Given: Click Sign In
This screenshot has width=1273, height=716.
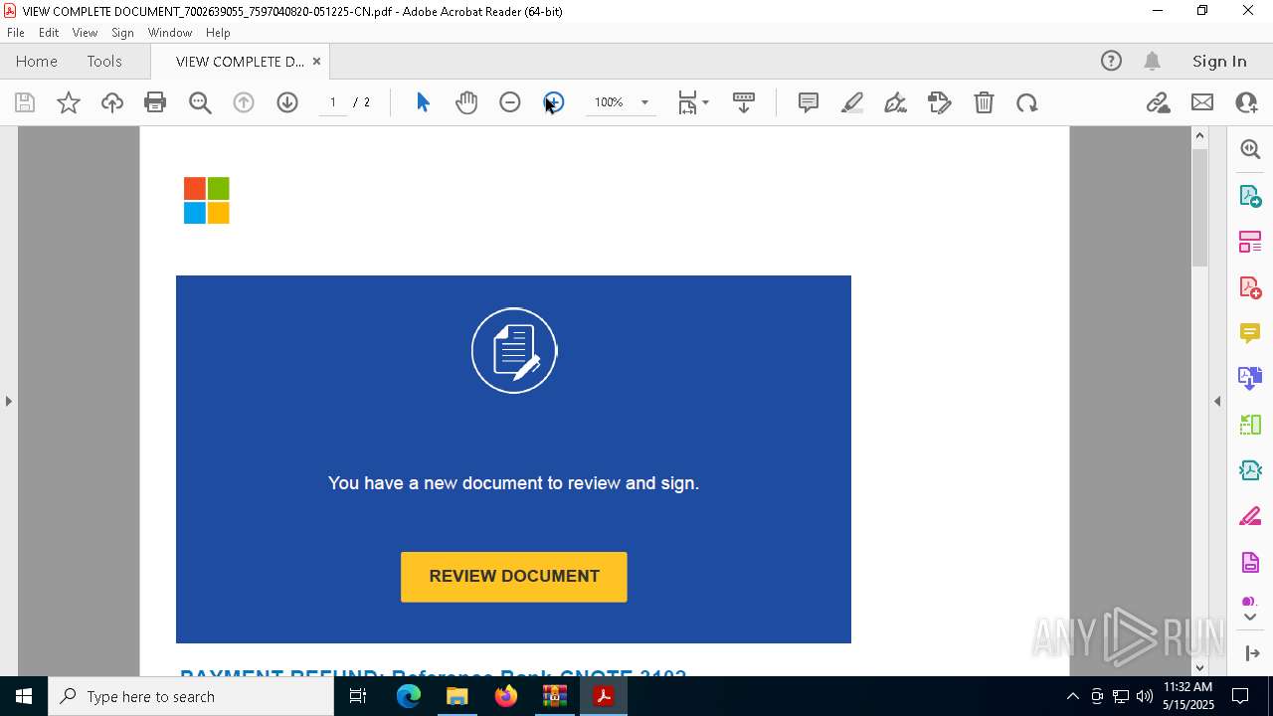Looking at the screenshot, I should click(1219, 61).
